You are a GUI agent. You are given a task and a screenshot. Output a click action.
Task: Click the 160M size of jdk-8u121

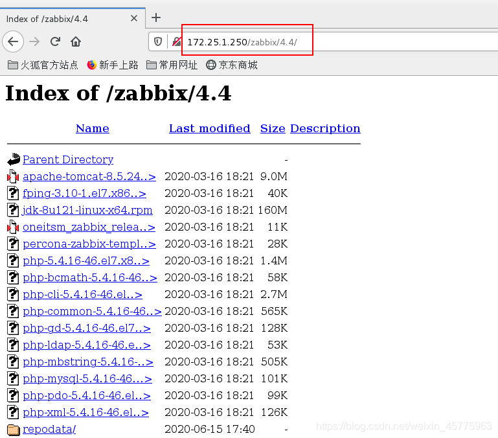(273, 210)
